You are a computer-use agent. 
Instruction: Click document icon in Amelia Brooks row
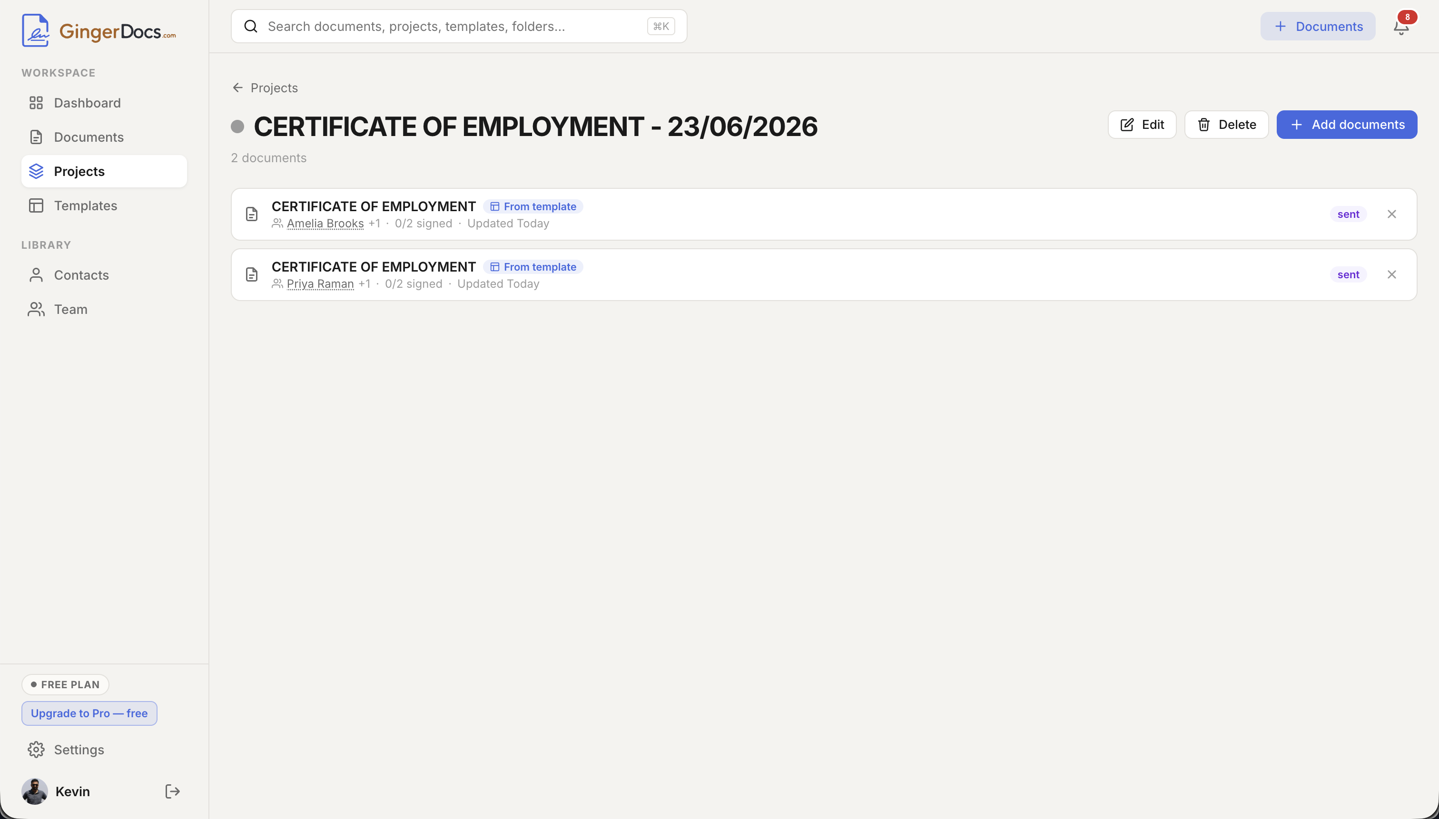[252, 214]
